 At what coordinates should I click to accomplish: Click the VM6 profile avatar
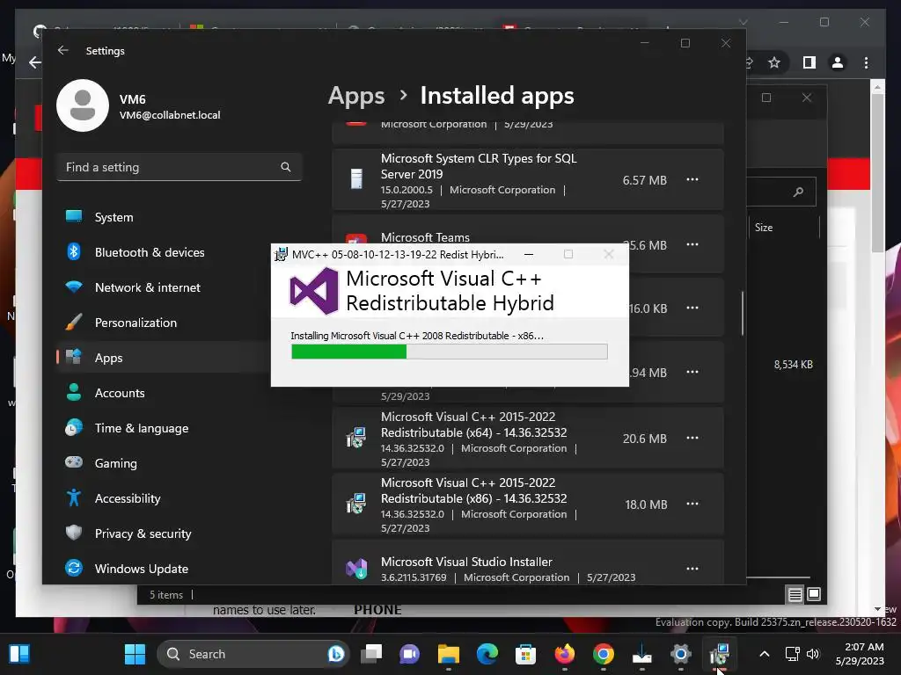point(83,105)
